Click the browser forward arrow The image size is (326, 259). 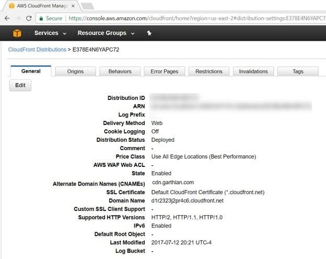point(18,18)
